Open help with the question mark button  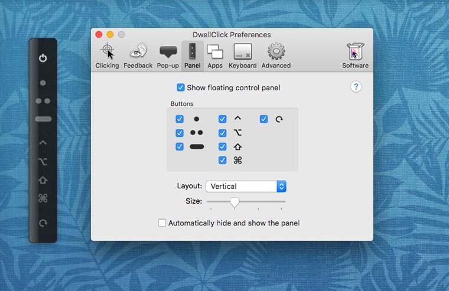pos(356,87)
